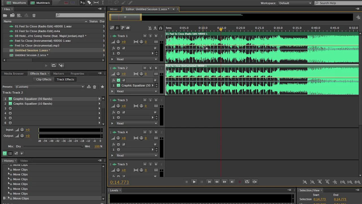This screenshot has height=204, width=362.
Task: Switch to the Video tab
Action: [24, 161]
